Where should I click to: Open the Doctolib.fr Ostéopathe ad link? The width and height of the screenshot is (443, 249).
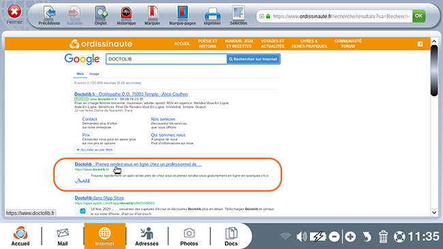(x=131, y=94)
